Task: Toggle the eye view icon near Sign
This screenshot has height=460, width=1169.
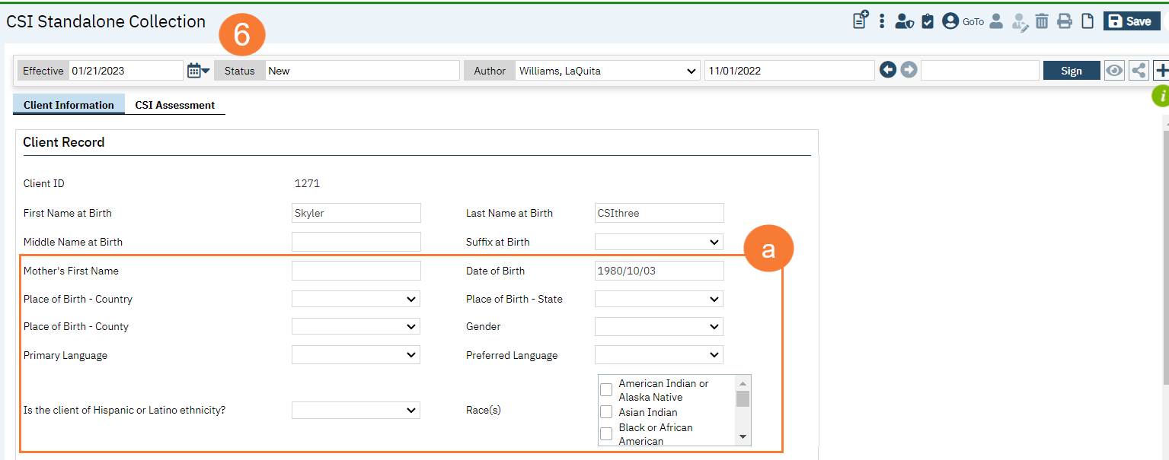Action: coord(1114,71)
